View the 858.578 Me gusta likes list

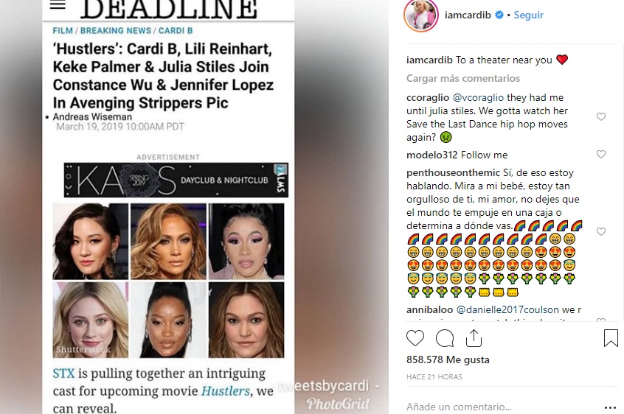pos(448,359)
